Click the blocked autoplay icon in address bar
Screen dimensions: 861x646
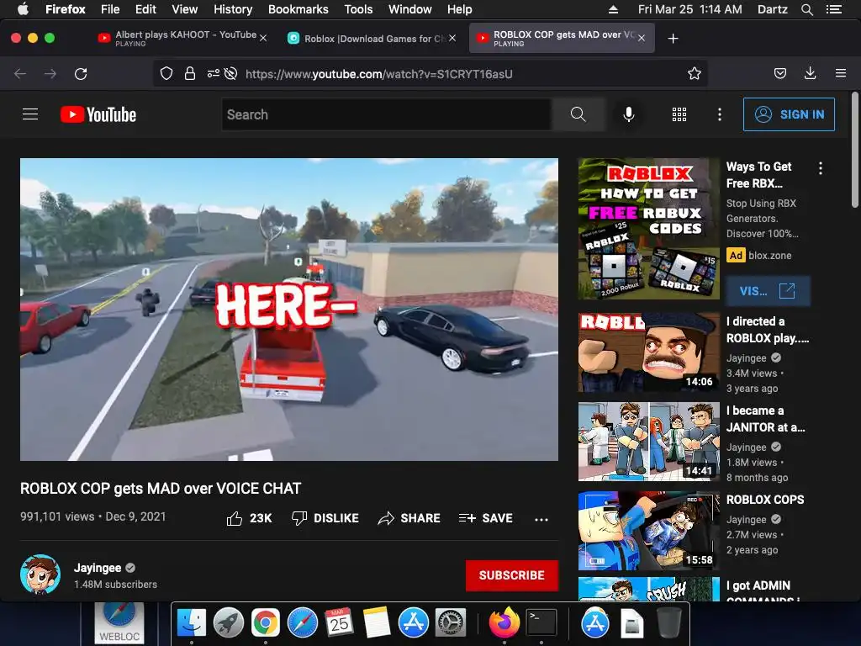[230, 74]
